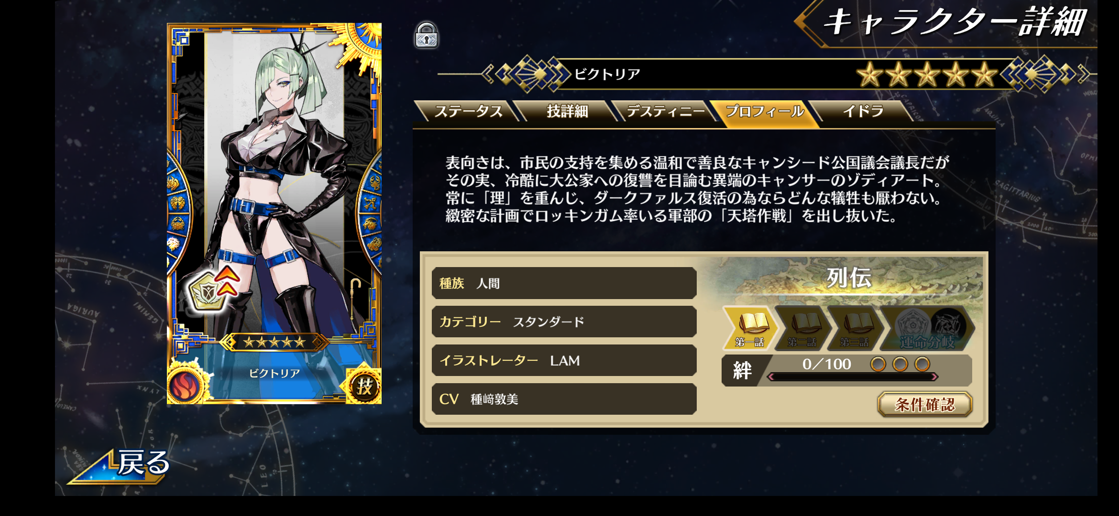This screenshot has width=1119, height=516.
Task: Open the 第二話 story book icon
Action: (x=802, y=328)
